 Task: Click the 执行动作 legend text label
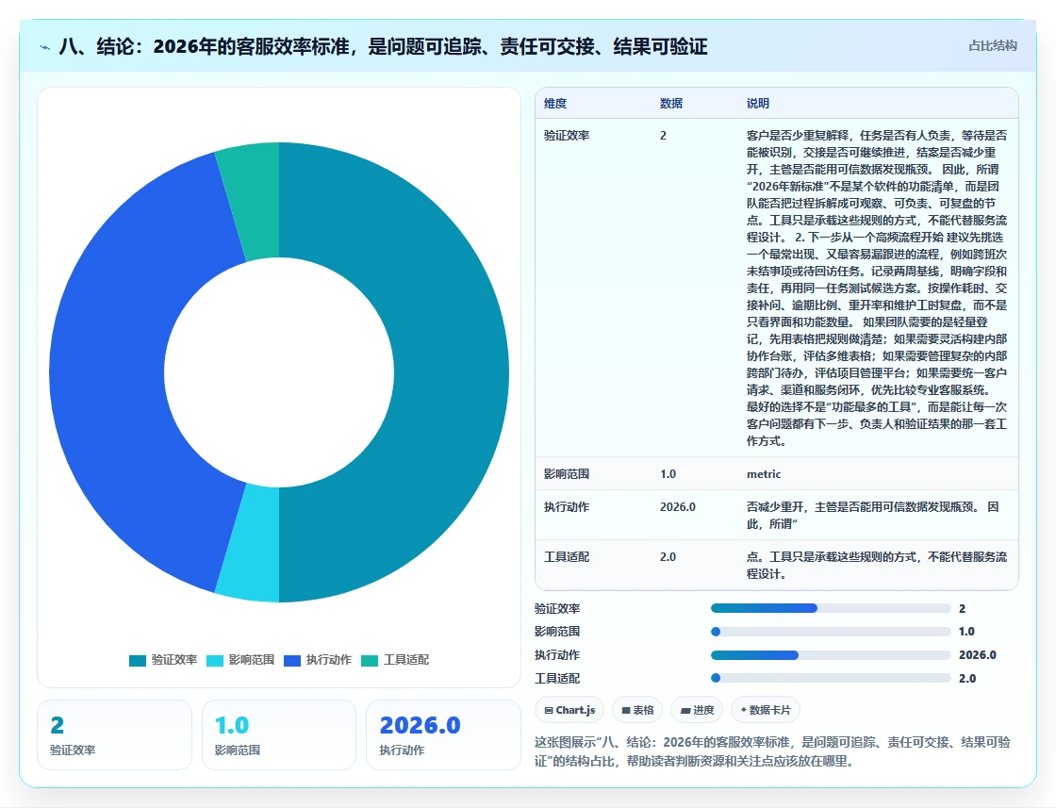click(329, 660)
